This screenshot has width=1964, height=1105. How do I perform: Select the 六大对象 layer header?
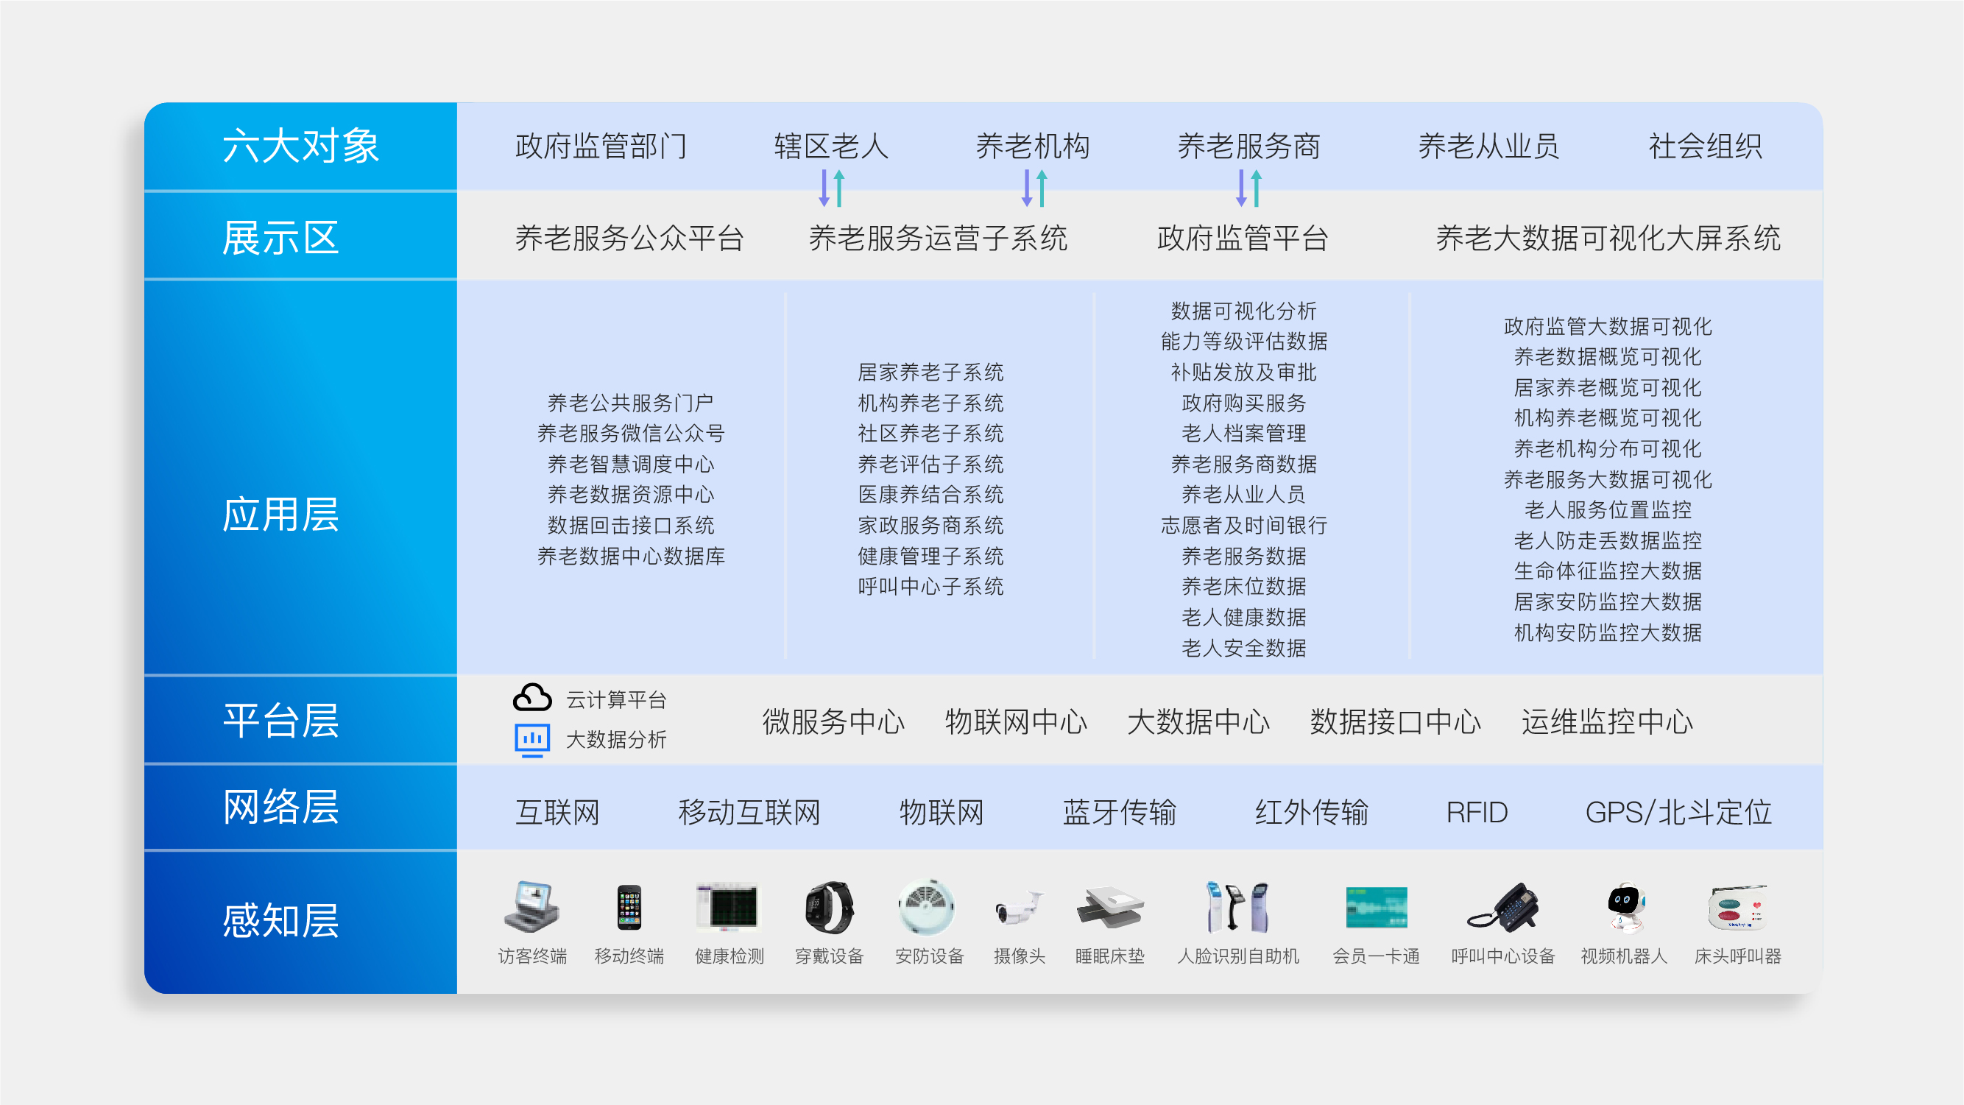pos(300,146)
